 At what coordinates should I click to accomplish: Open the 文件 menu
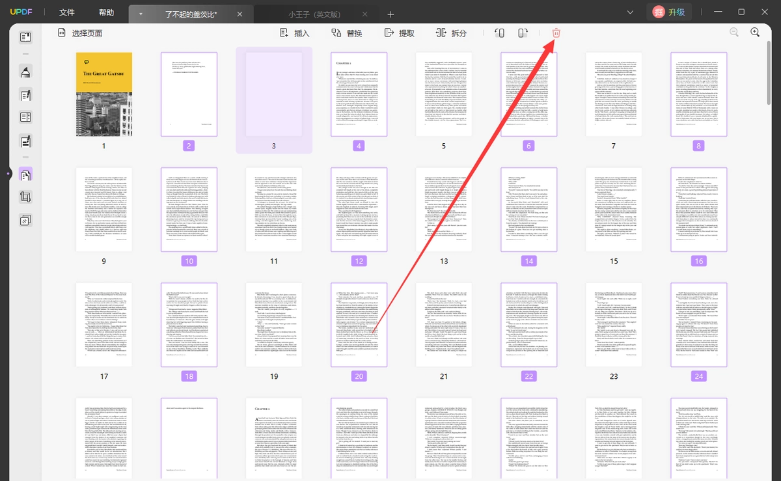coord(67,12)
